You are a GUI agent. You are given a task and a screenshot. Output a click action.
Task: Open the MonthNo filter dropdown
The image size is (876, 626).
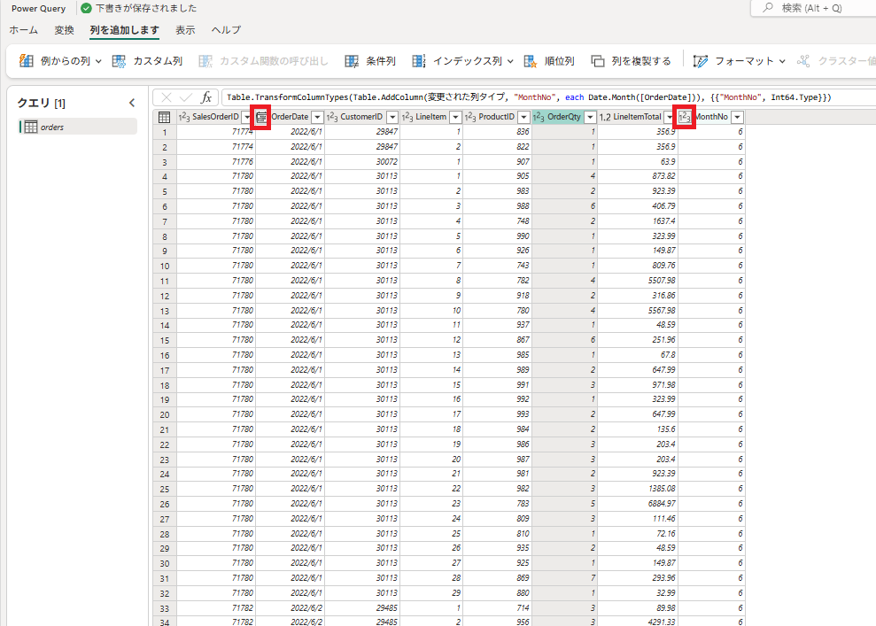click(738, 117)
